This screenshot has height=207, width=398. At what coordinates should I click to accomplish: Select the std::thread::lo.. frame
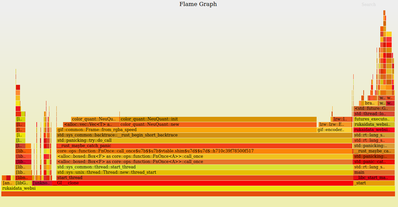374,114
